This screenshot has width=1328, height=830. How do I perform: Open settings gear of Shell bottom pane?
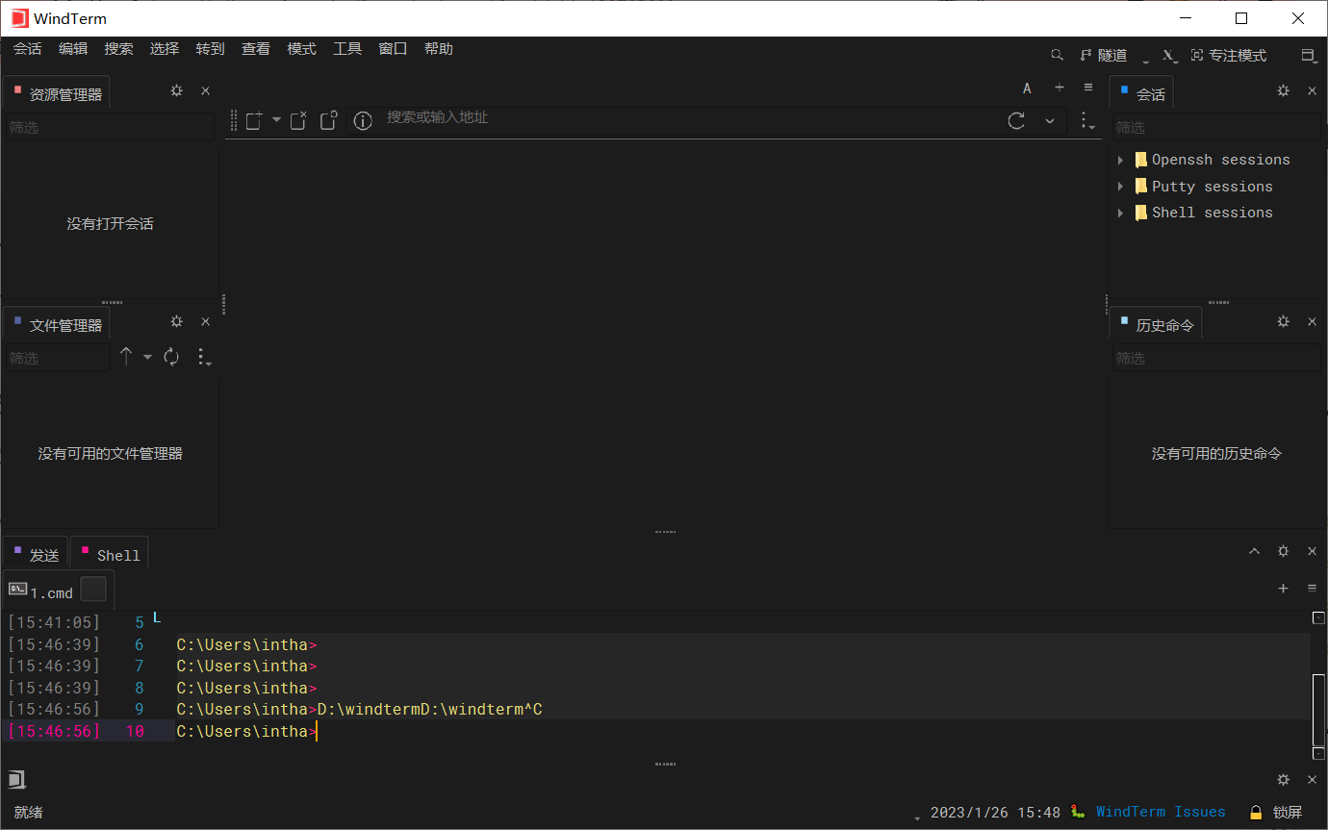point(1283,551)
